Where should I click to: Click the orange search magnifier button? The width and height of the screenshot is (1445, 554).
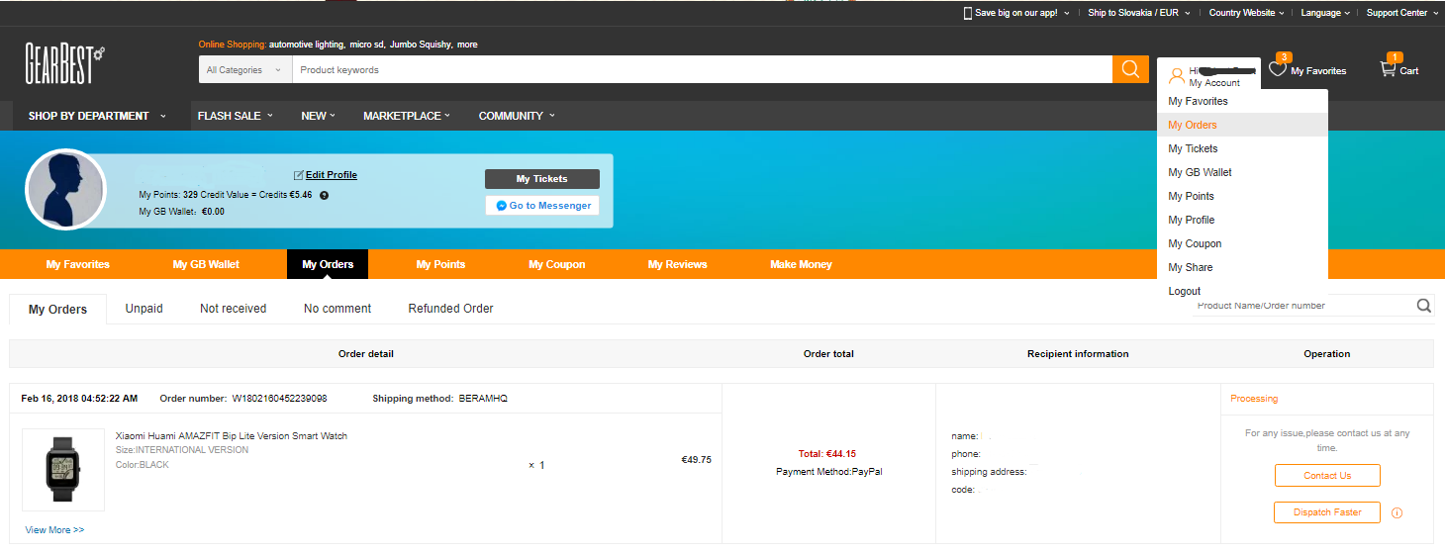(x=1130, y=69)
